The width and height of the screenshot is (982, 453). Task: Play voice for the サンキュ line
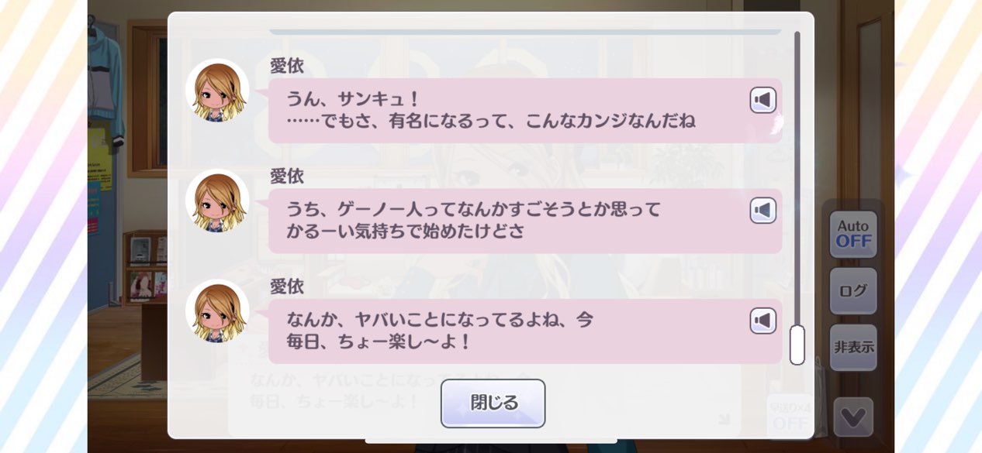tap(763, 100)
